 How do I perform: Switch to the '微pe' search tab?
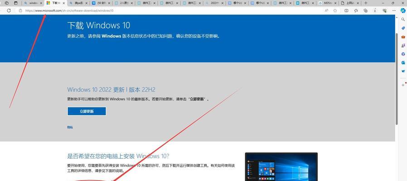pos(78,3)
